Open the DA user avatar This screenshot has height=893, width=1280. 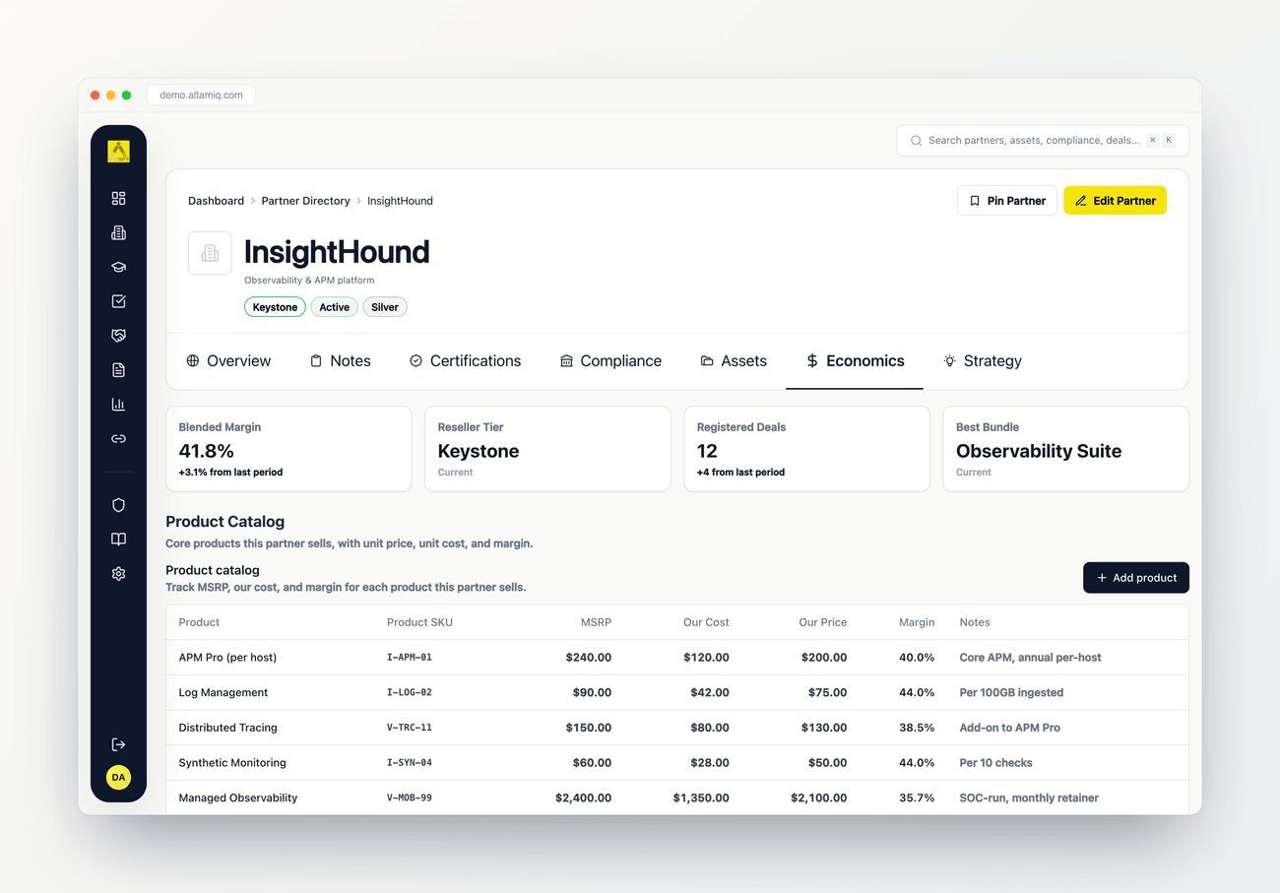click(x=118, y=778)
